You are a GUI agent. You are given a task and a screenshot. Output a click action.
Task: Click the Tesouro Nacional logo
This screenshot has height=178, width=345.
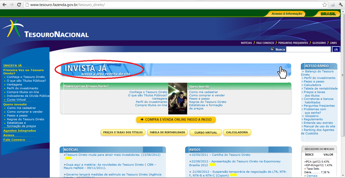coord(45,28)
